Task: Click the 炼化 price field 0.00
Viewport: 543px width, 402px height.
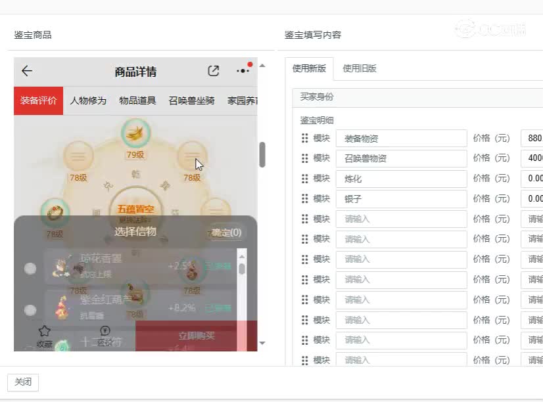Action: (x=532, y=179)
